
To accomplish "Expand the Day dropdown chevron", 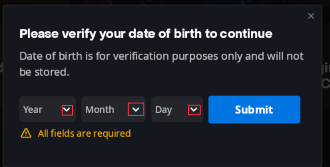I will 194,110.
